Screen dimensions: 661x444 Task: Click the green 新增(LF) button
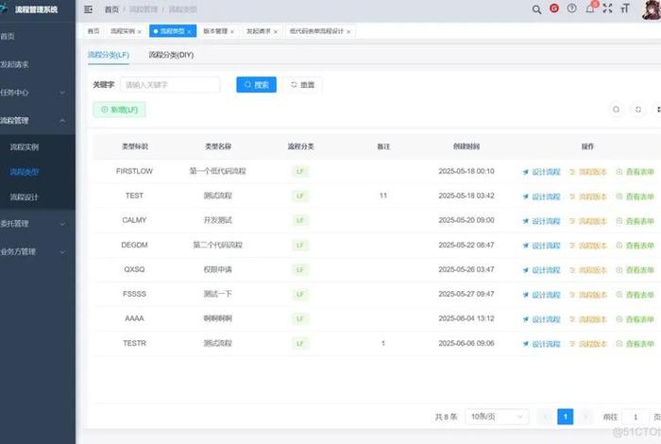119,110
